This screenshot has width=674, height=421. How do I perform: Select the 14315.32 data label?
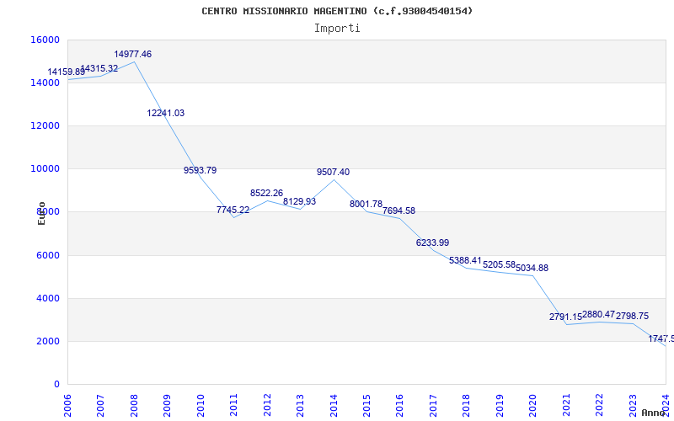pos(99,68)
